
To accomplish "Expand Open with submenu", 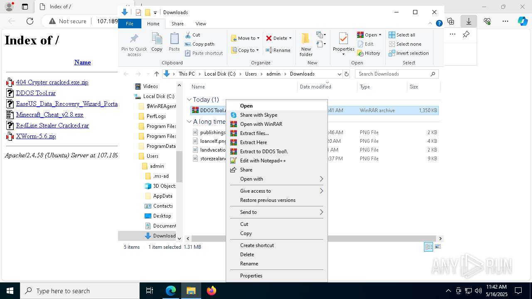I will tap(277, 179).
